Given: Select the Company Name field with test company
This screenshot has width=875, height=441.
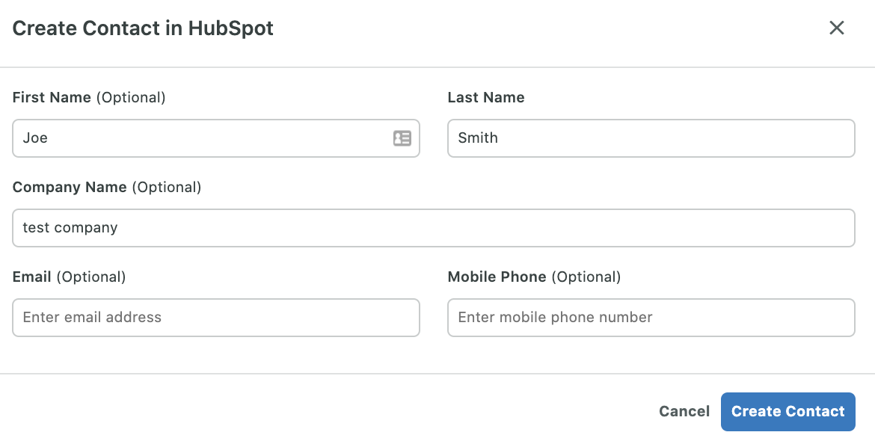Looking at the screenshot, I should [434, 228].
